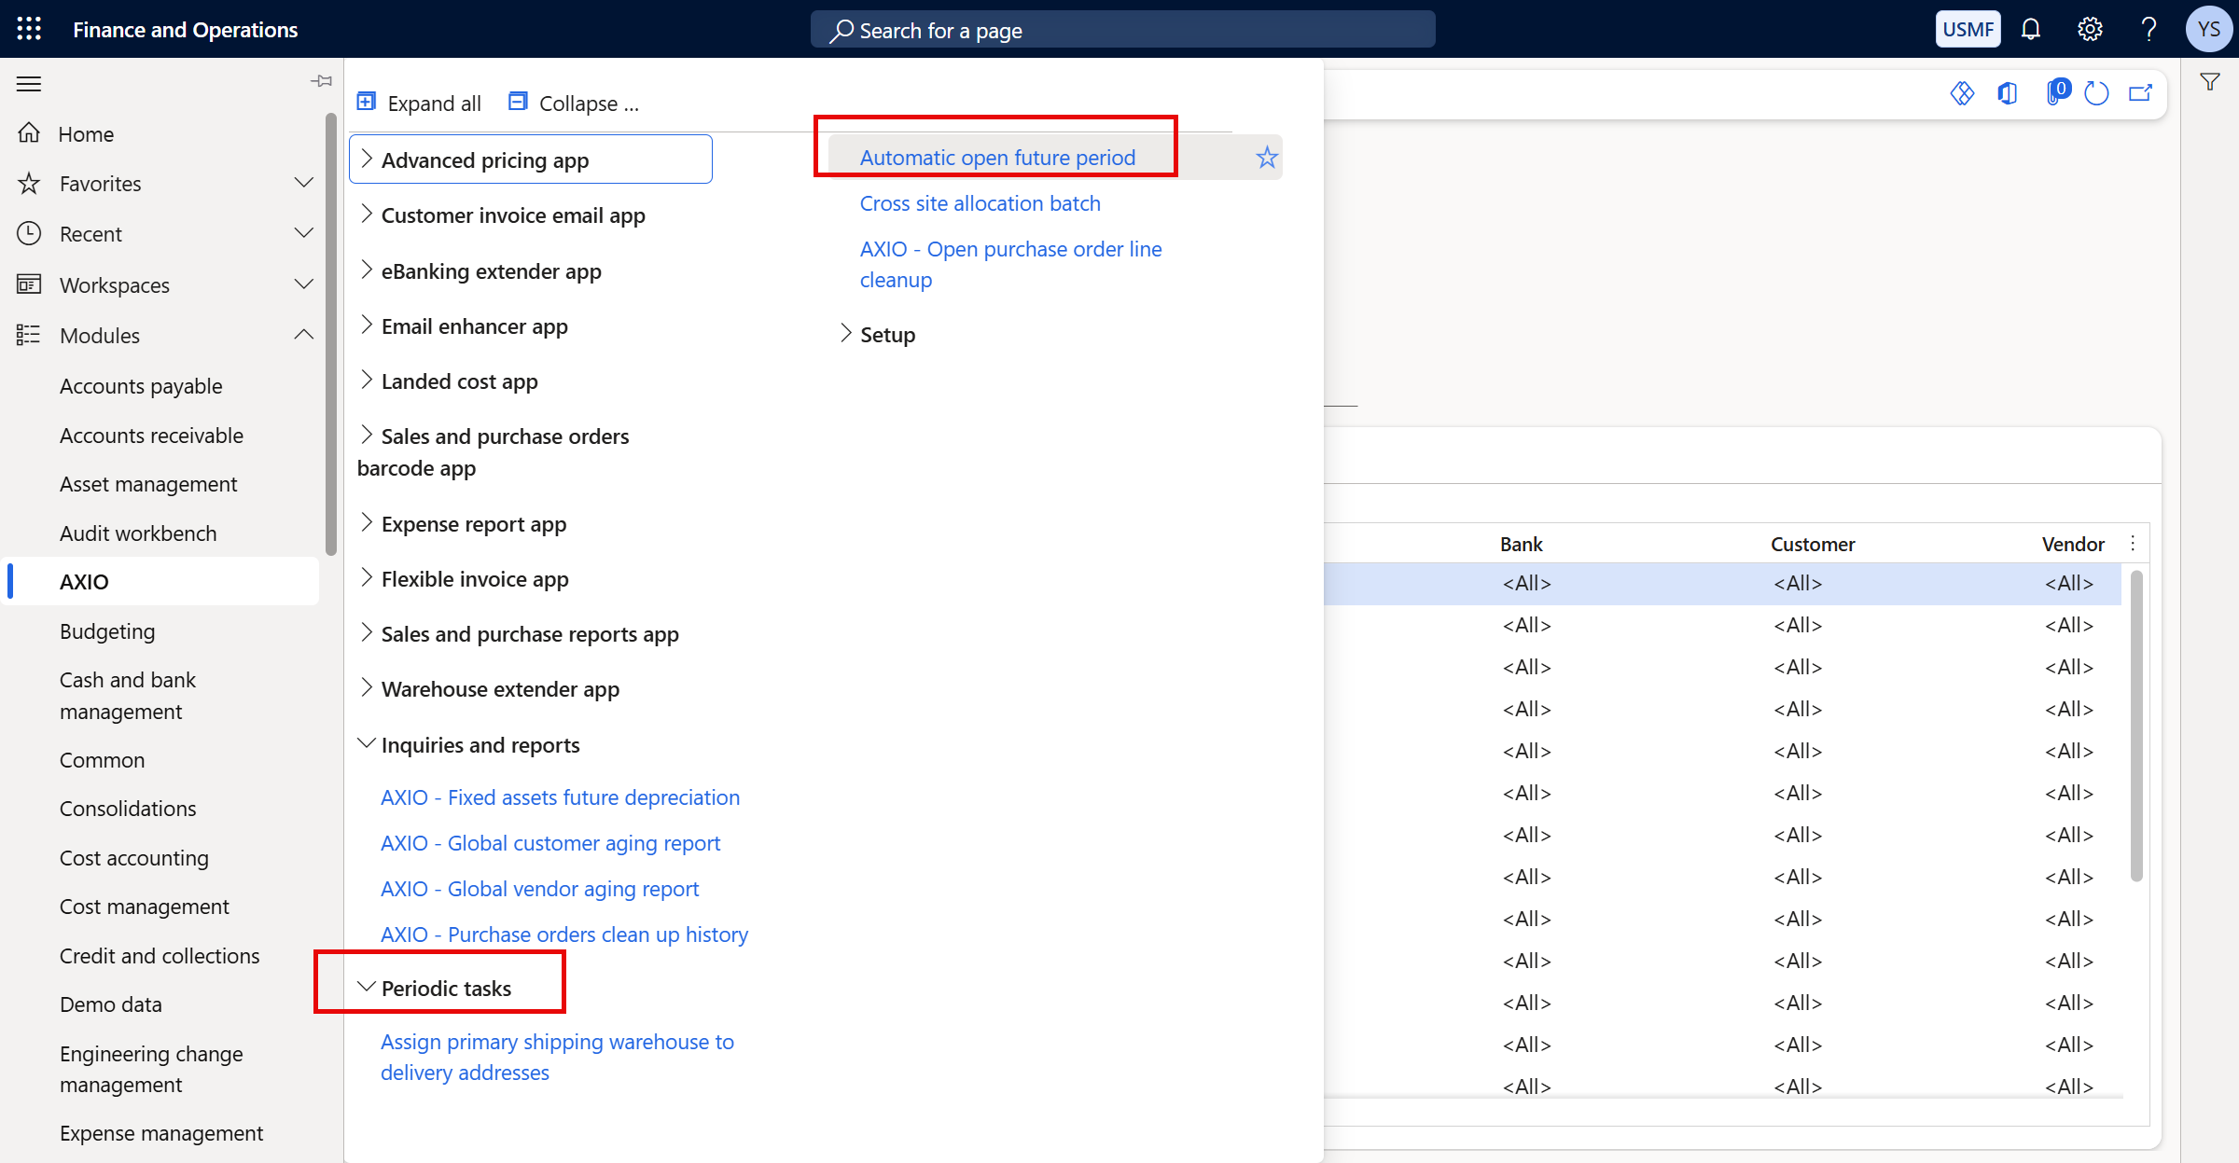Viewport: 2239px width, 1163px height.
Task: Click the Power Apps icon on toolbar
Action: click(1962, 93)
